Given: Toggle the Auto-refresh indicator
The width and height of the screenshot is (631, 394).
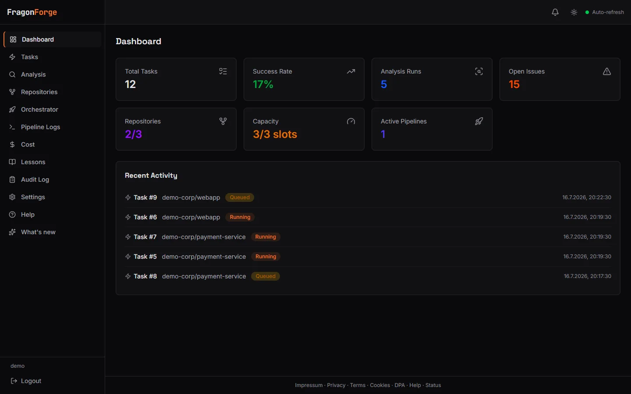Looking at the screenshot, I should pos(605,12).
